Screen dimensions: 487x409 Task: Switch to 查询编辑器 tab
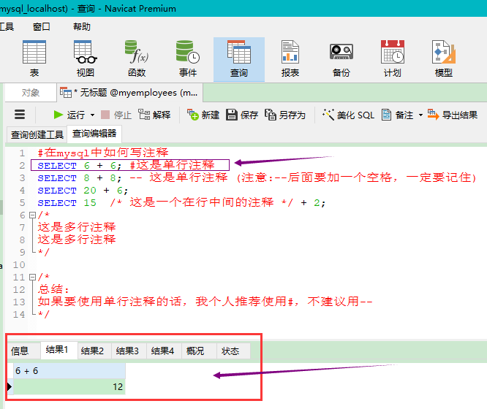tap(94, 134)
